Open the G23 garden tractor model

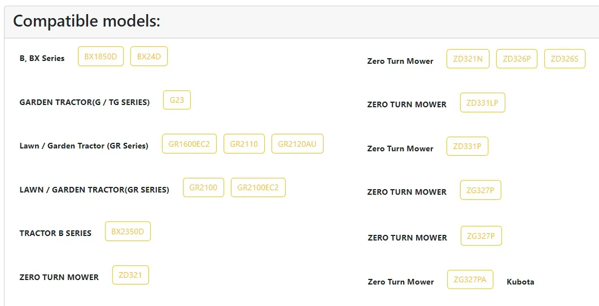[x=177, y=100]
